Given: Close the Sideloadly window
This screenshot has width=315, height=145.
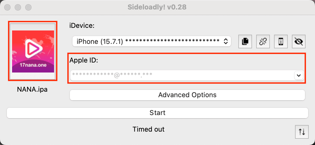Looking at the screenshot, I should [8, 7].
